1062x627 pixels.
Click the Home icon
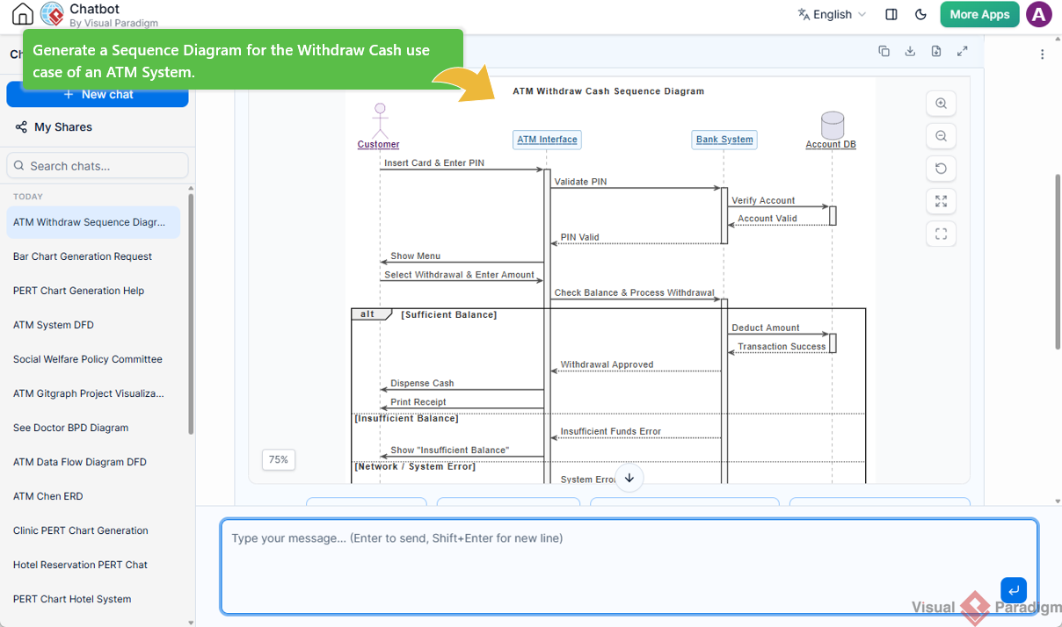(x=22, y=14)
